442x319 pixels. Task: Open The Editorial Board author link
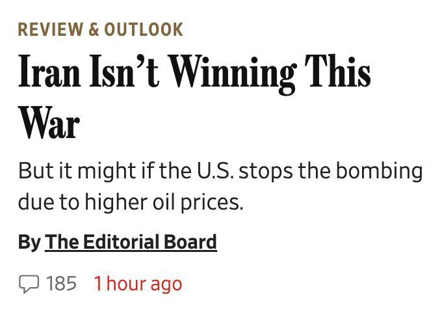(131, 242)
